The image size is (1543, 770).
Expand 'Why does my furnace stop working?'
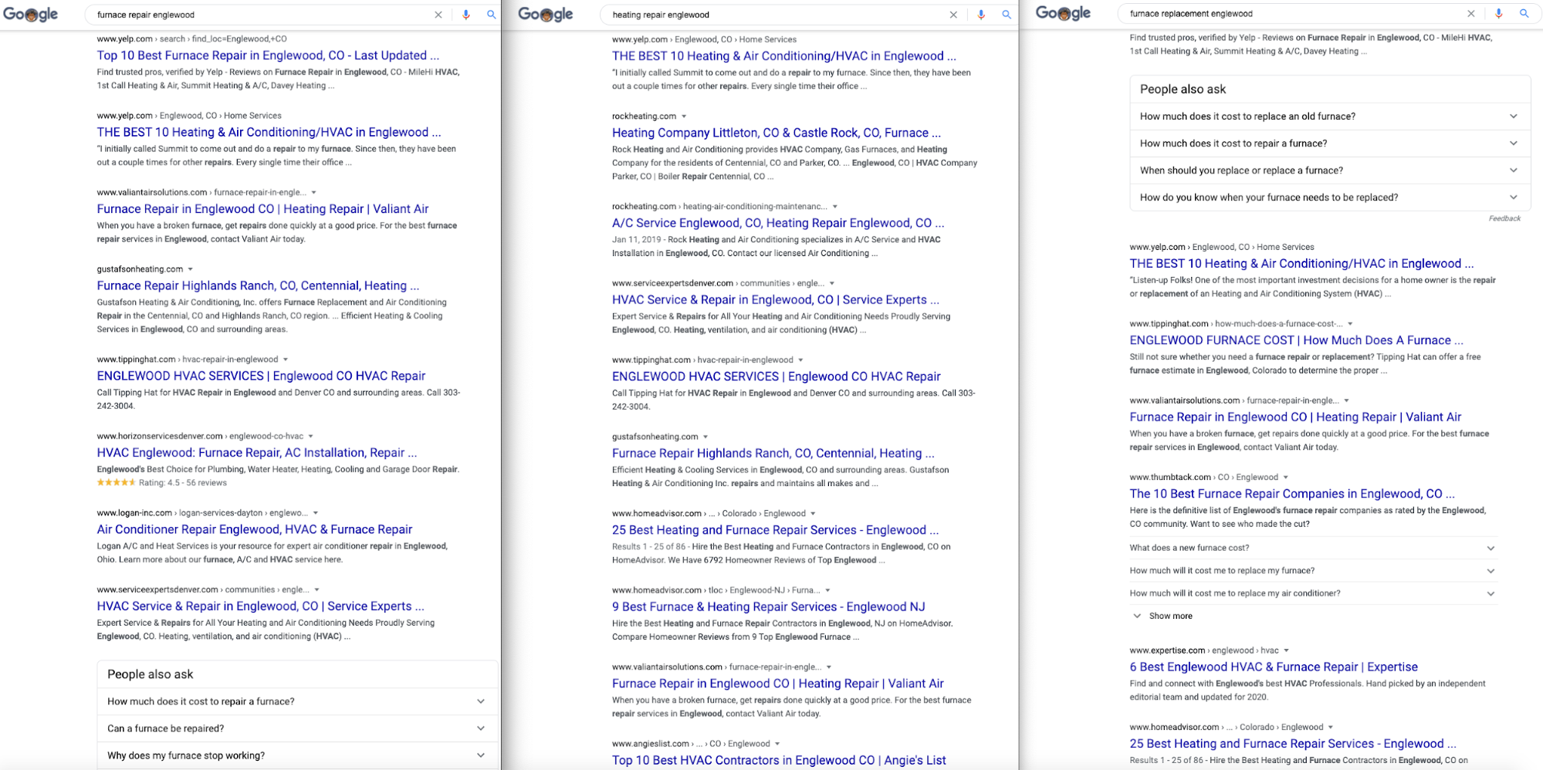tap(297, 755)
